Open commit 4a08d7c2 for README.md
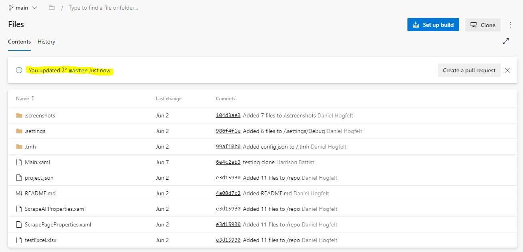This screenshot has width=523, height=252. click(228, 193)
